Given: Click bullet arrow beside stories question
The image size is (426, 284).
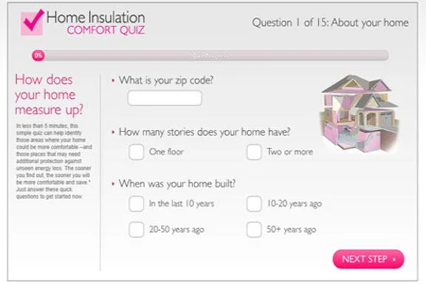Looking at the screenshot, I should click(x=113, y=132).
